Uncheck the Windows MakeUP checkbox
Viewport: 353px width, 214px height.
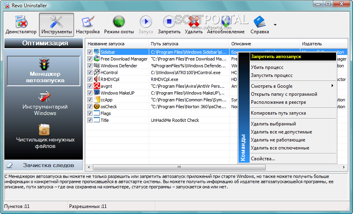pyautogui.click(x=90, y=93)
